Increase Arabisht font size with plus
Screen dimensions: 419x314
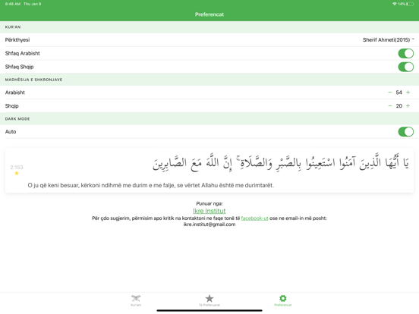tap(408, 93)
